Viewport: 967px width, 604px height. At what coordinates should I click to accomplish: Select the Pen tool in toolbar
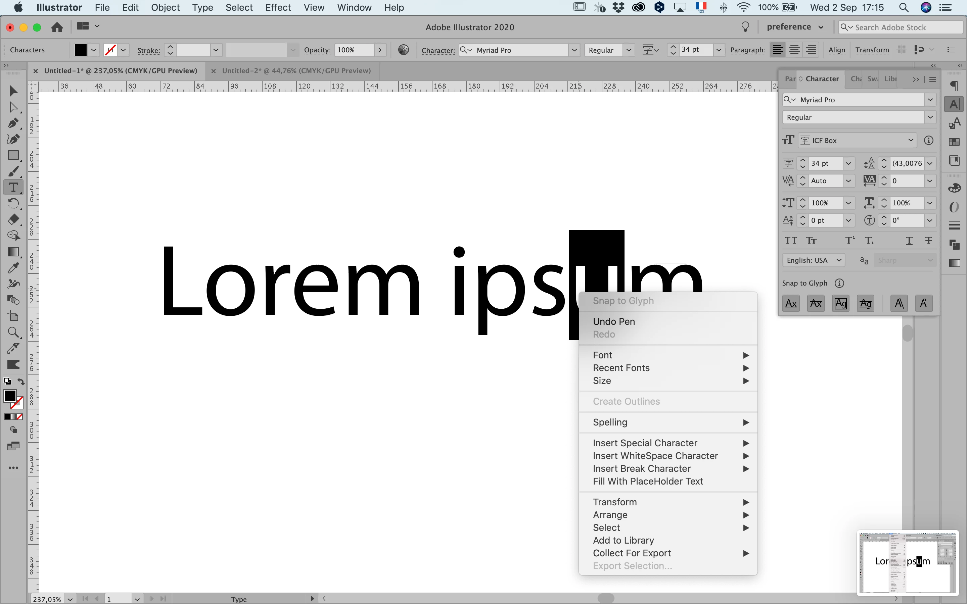tap(13, 123)
